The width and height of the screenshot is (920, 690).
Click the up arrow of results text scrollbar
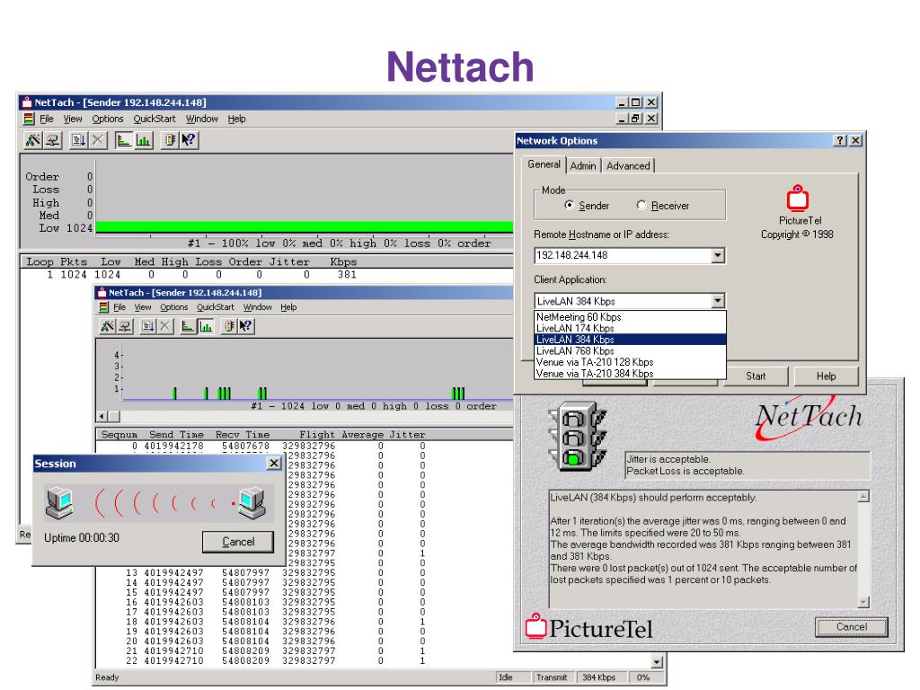pos(863,497)
